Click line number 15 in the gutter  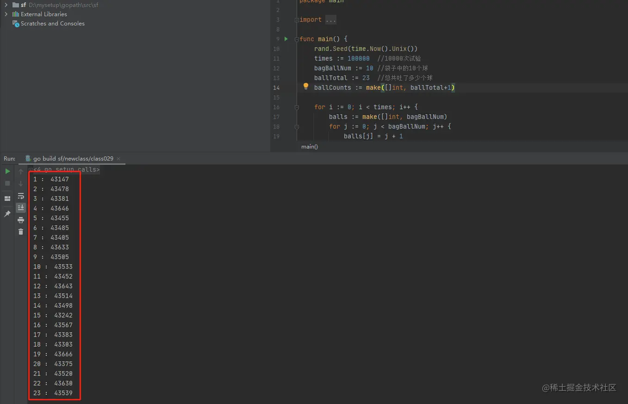[x=276, y=97]
